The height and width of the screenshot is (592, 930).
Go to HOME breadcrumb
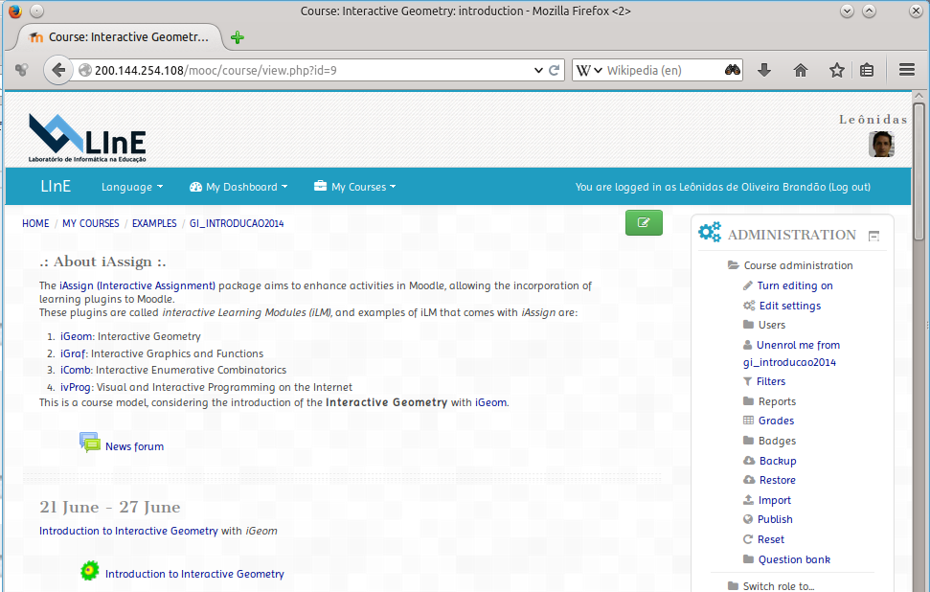tap(35, 223)
